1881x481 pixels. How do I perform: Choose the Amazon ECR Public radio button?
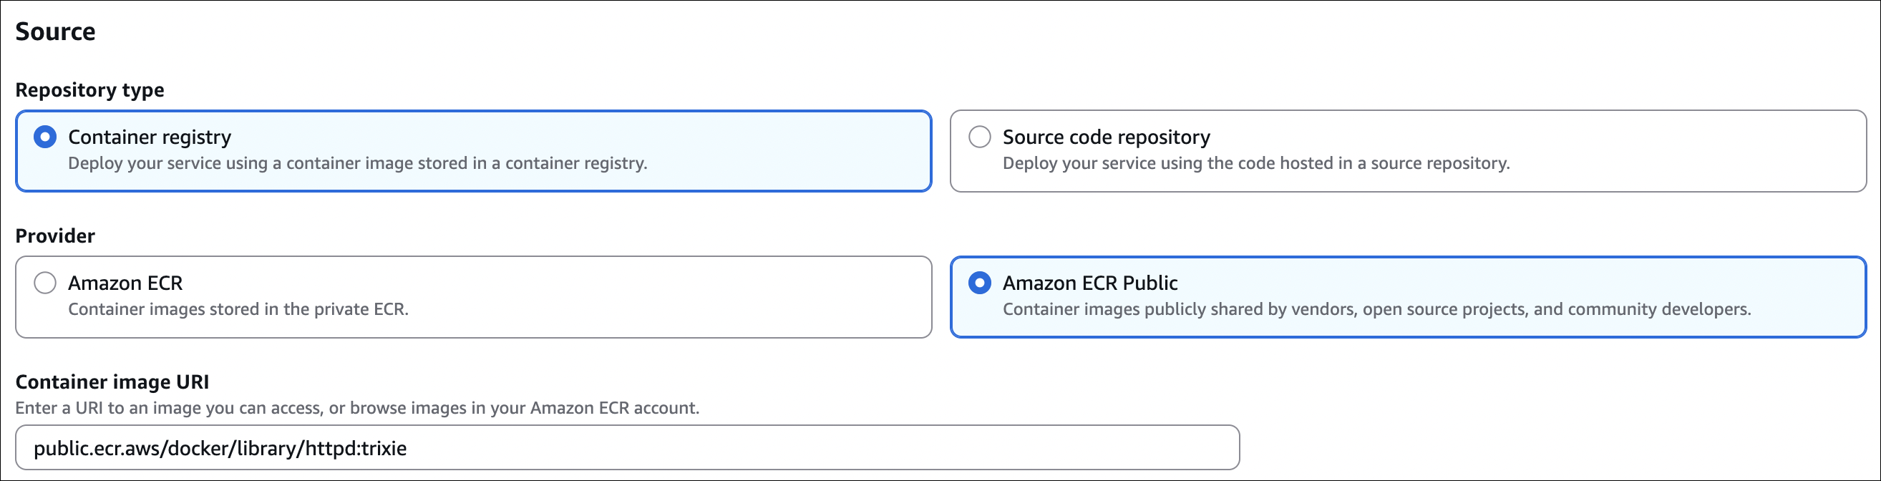point(979,283)
